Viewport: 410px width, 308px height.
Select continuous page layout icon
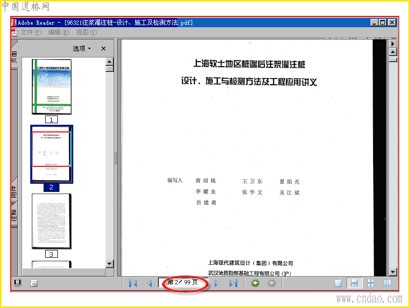click(354, 283)
